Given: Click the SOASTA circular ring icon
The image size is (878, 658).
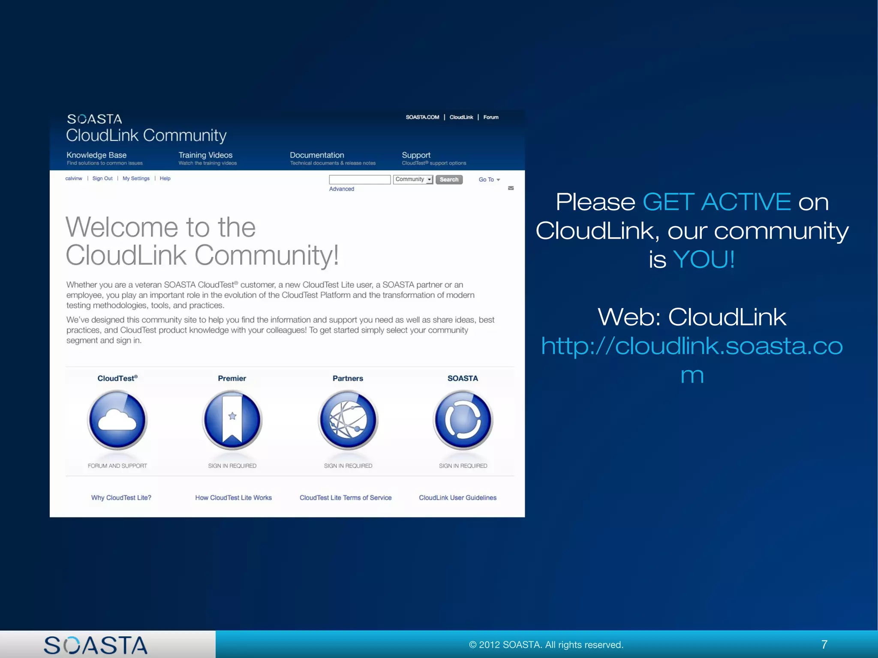Looking at the screenshot, I should [x=463, y=420].
